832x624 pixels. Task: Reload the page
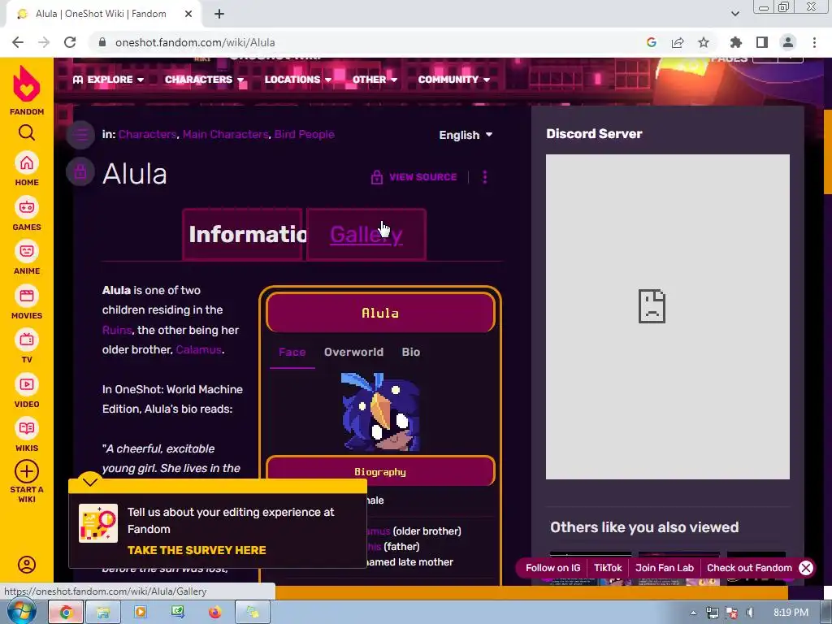70,42
